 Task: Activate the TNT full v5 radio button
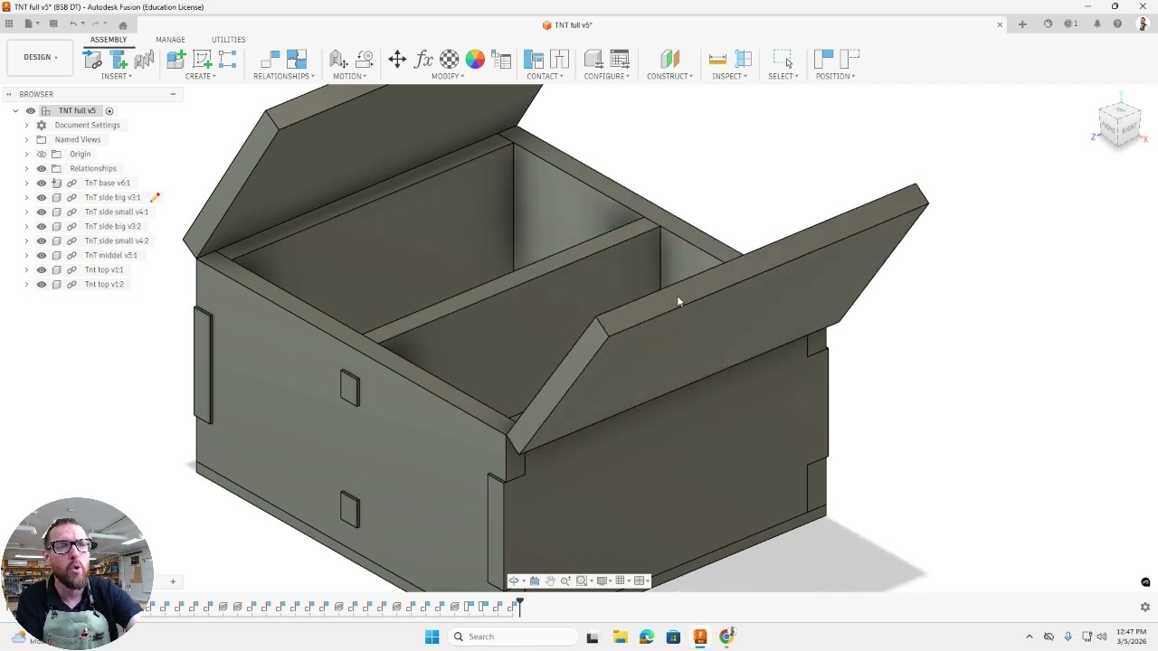109,110
